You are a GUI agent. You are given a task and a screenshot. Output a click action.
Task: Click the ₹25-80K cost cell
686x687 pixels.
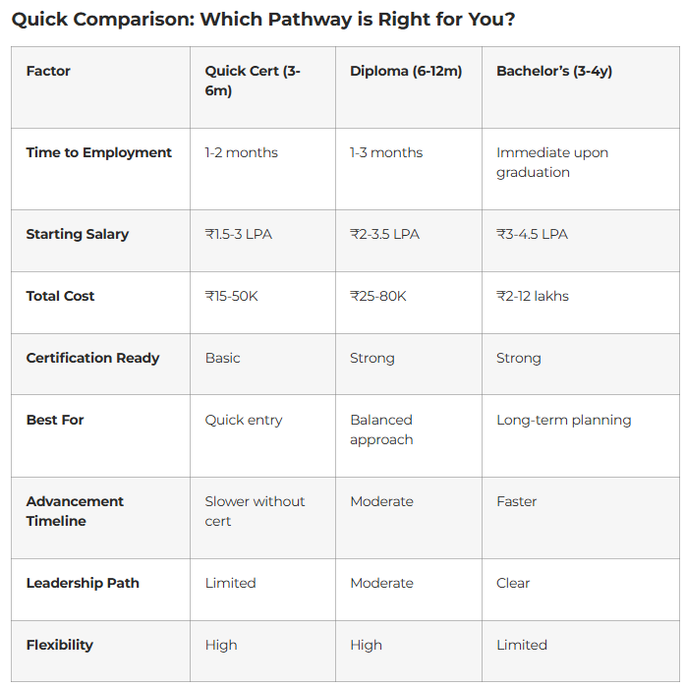378,296
